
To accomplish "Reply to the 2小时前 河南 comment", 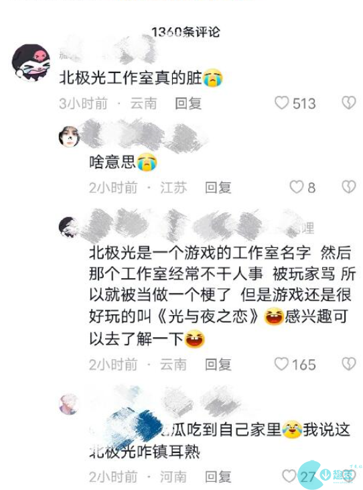I will [x=218, y=477].
